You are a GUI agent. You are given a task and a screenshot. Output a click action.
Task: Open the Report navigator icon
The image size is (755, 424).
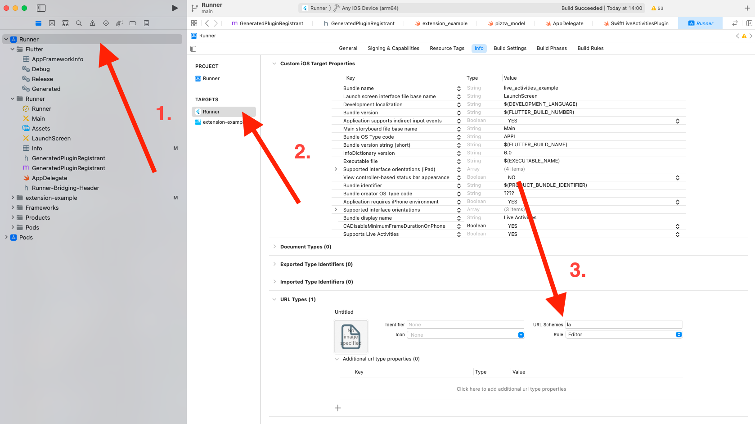pyautogui.click(x=146, y=23)
